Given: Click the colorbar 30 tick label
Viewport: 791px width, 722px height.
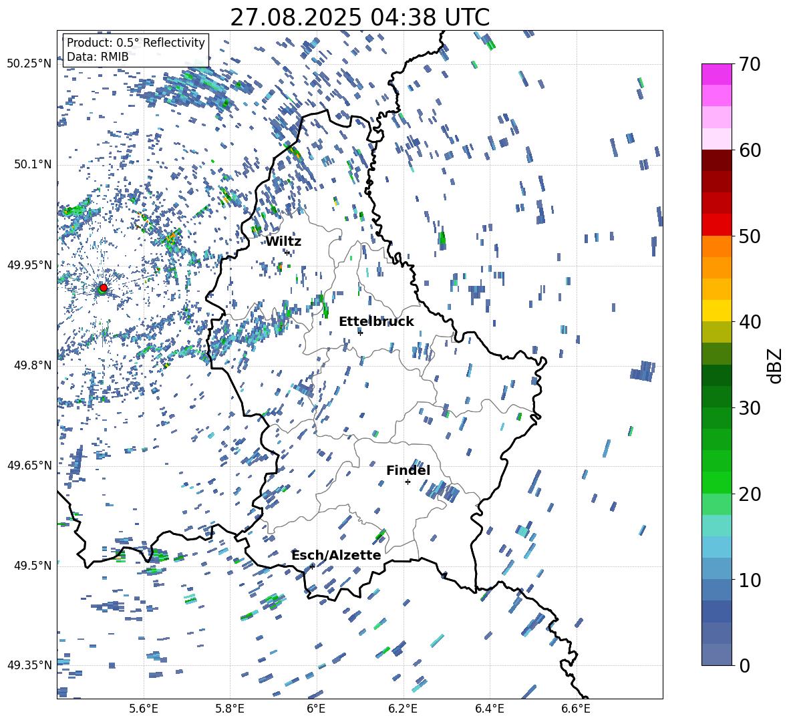Looking at the screenshot, I should coord(750,408).
